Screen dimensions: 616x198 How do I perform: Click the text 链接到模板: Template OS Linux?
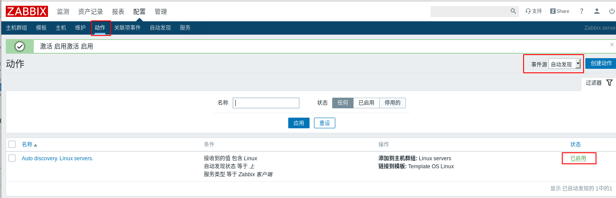click(x=416, y=166)
